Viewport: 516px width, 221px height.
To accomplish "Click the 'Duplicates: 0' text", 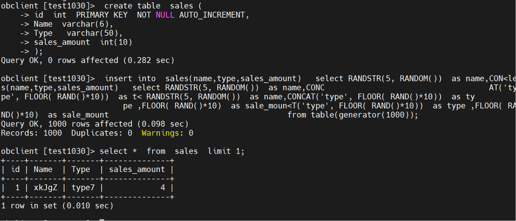I will [x=102, y=133].
